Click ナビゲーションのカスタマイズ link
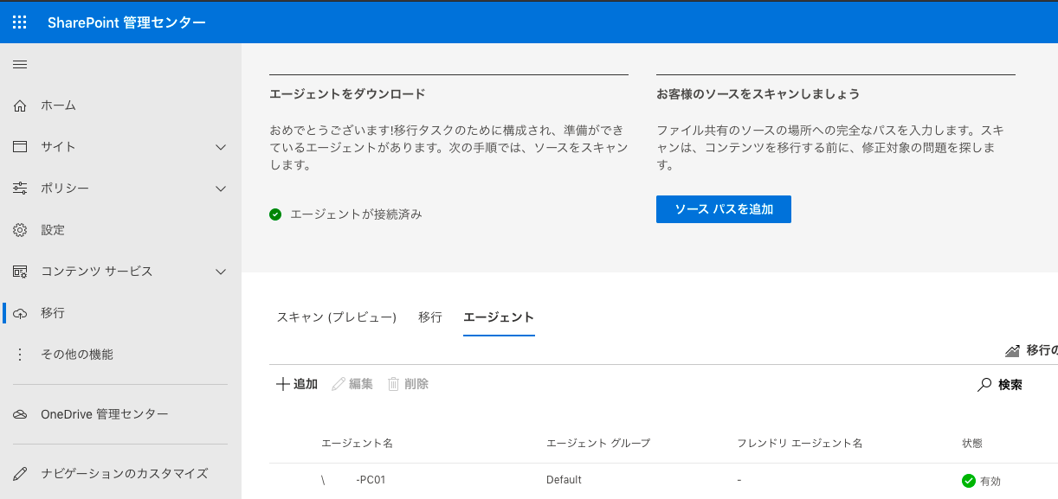 (x=125, y=474)
